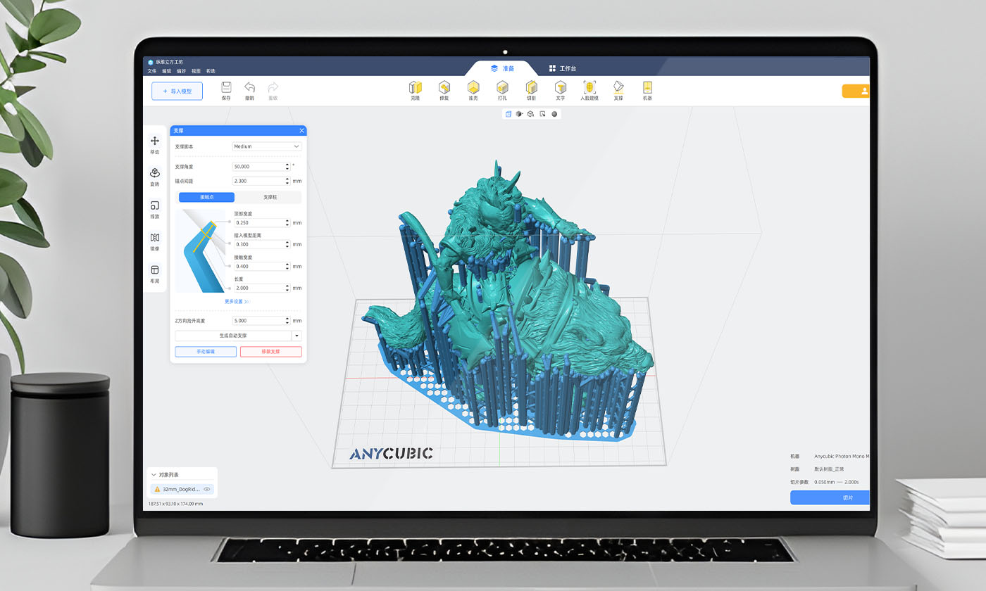Activate the 接触点 (contact point) segment
986x591 pixels.
click(x=206, y=197)
